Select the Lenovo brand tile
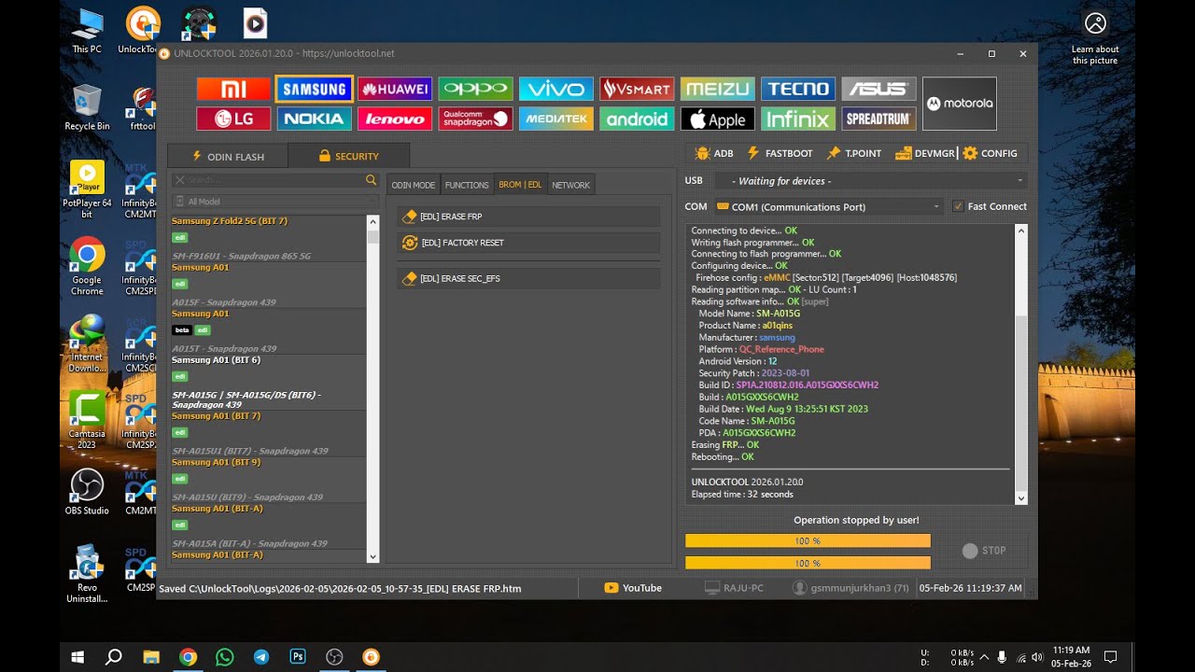 pyautogui.click(x=395, y=119)
